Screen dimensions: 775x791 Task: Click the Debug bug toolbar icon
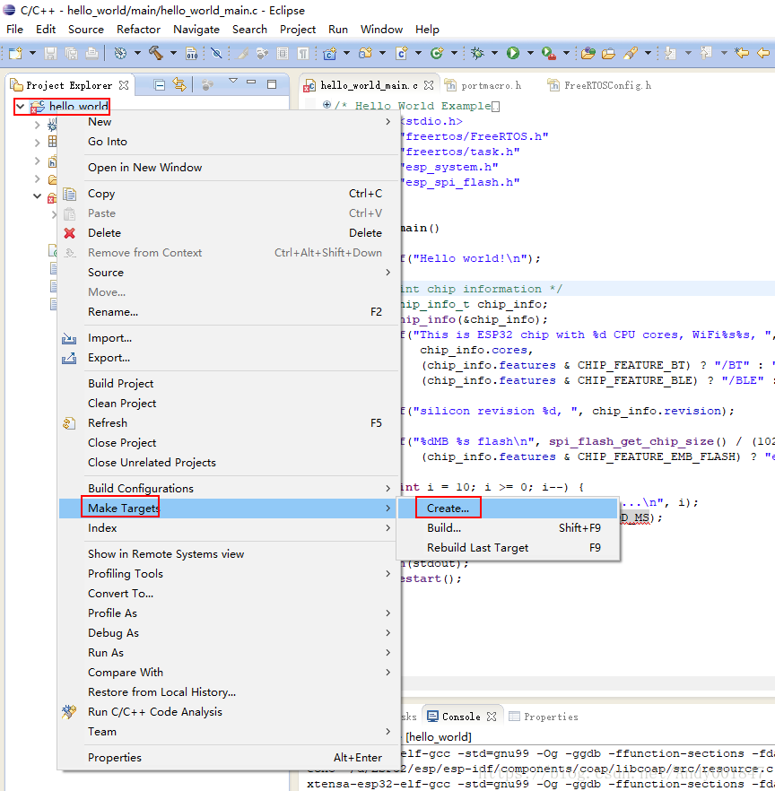pos(477,53)
